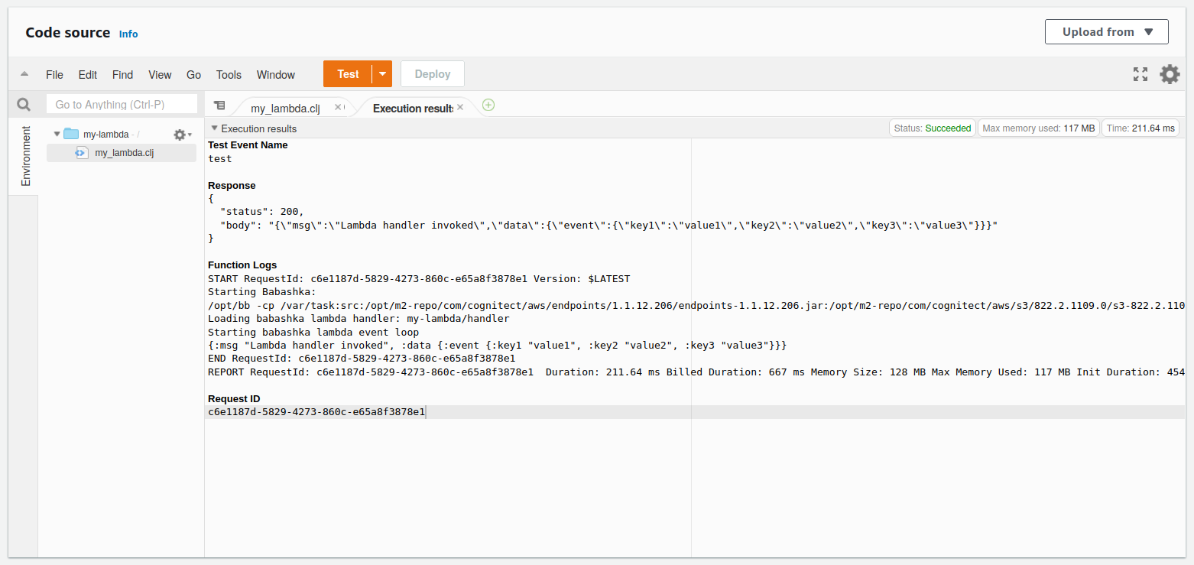The height and width of the screenshot is (565, 1194).
Task: Click the "status": 200 response line
Action: coord(262,212)
